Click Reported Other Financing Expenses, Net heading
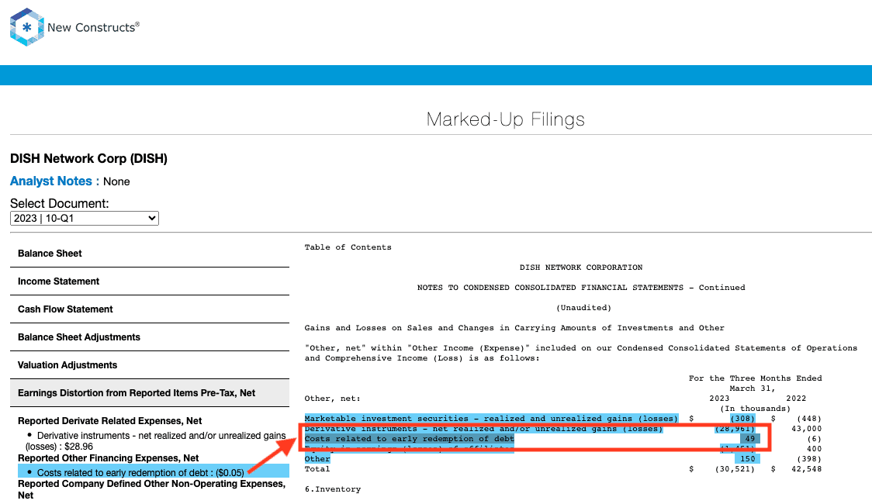Screen dimensions: 872x504 pyautogui.click(x=109, y=458)
